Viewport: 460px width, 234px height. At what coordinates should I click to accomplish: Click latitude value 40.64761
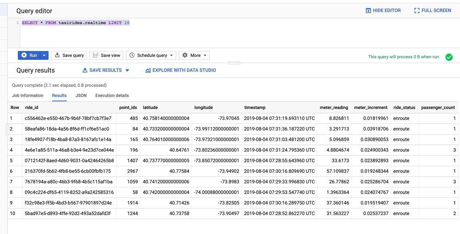[x=180, y=150]
